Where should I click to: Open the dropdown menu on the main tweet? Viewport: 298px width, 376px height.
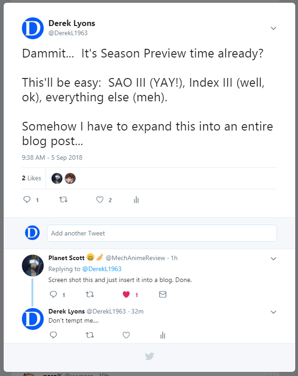pos(273,28)
